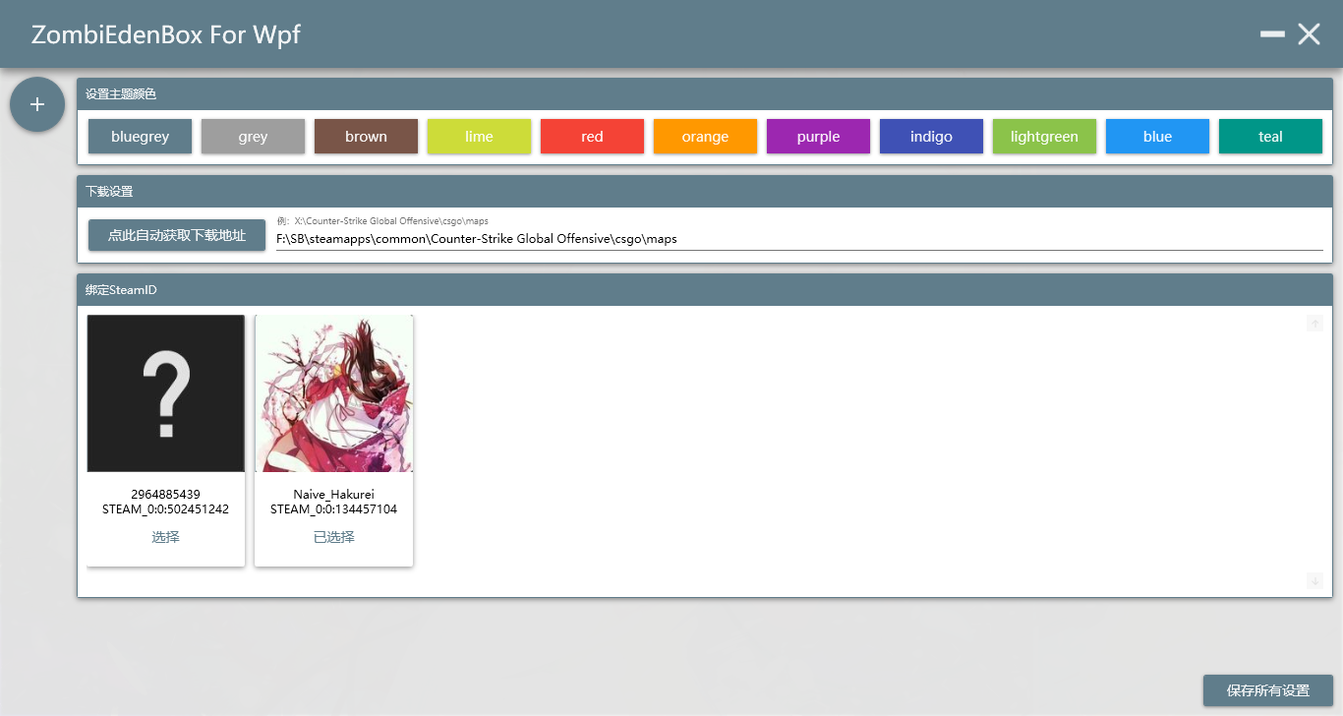
Task: Click the already-selected label under Naive_Hakurei
Action: tap(333, 537)
